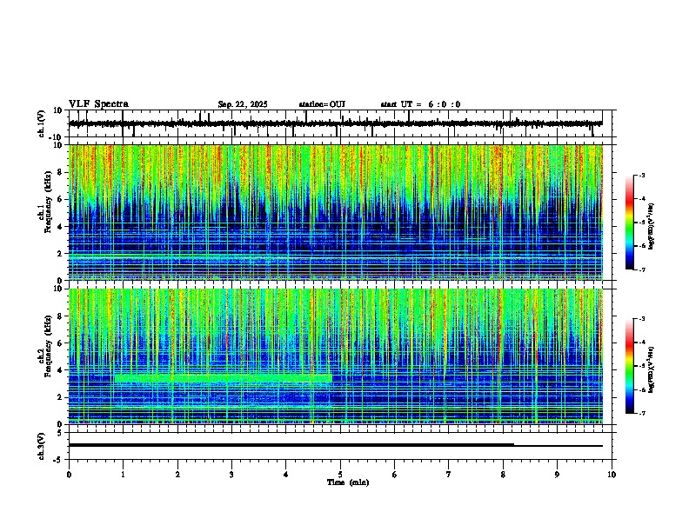Click the "6" kHz tick on ch.1 frequency axis
Image resolution: width=689 pixels, height=532 pixels.
click(61, 199)
